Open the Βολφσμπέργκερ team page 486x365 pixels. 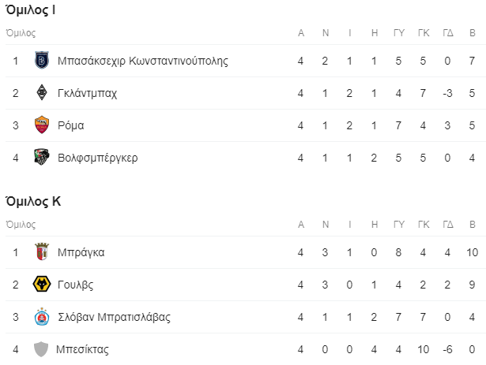pyautogui.click(x=98, y=158)
